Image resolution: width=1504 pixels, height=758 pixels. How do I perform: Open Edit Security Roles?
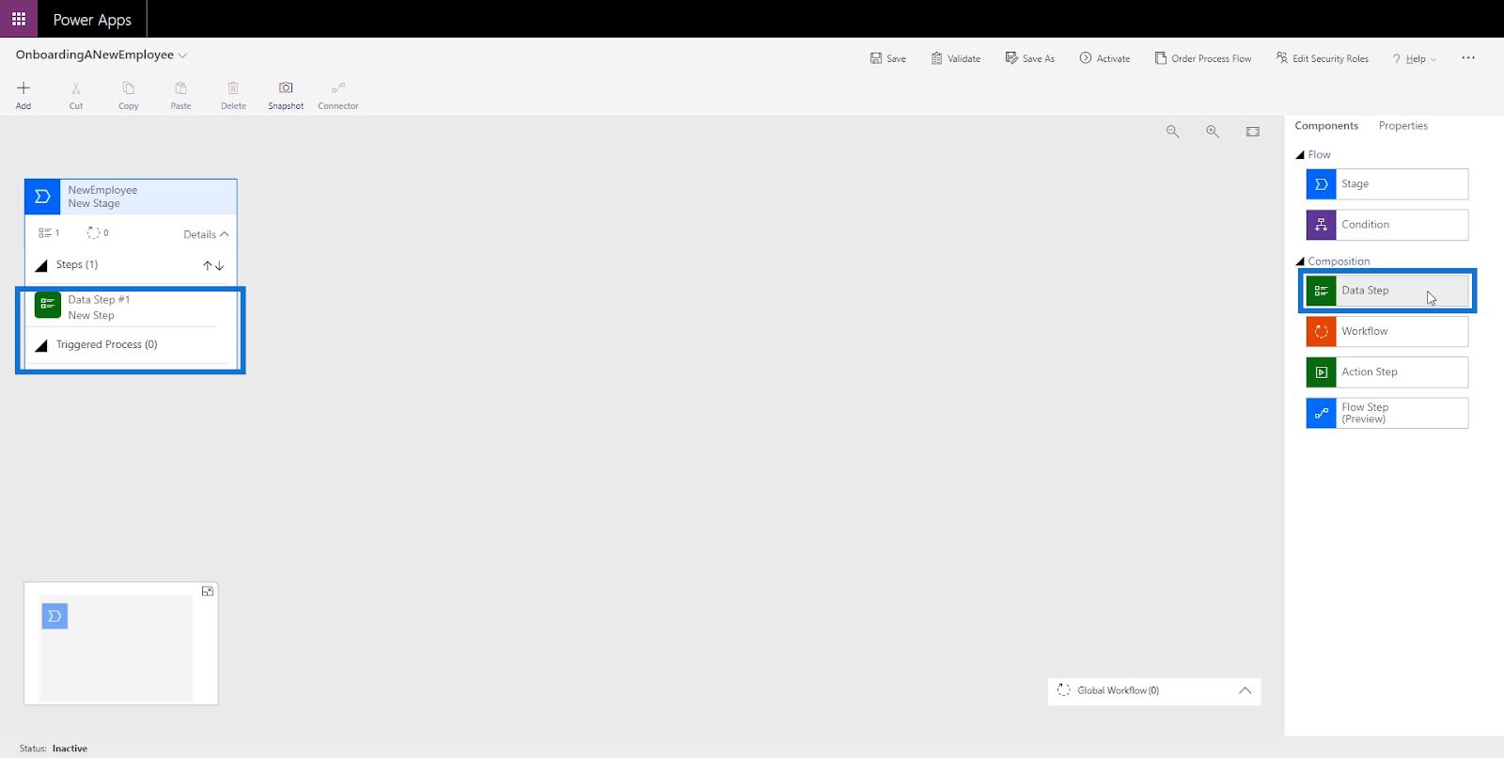(1322, 58)
